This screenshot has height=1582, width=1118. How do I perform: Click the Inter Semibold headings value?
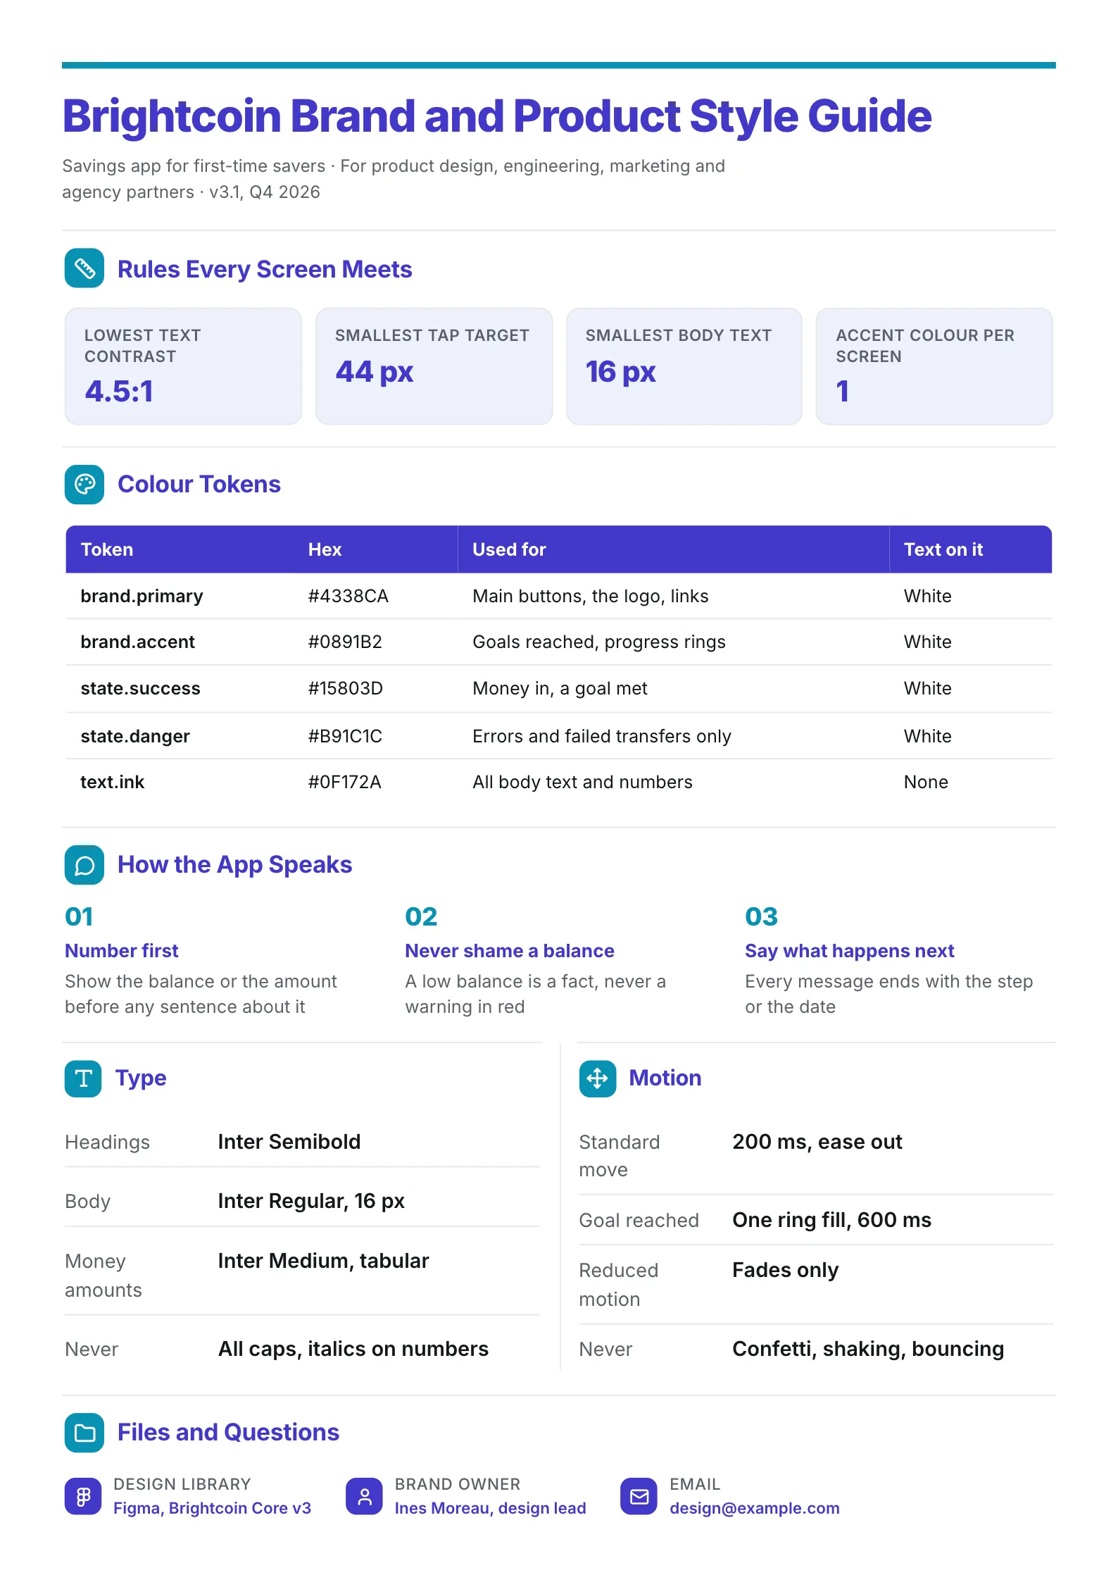tap(289, 1142)
